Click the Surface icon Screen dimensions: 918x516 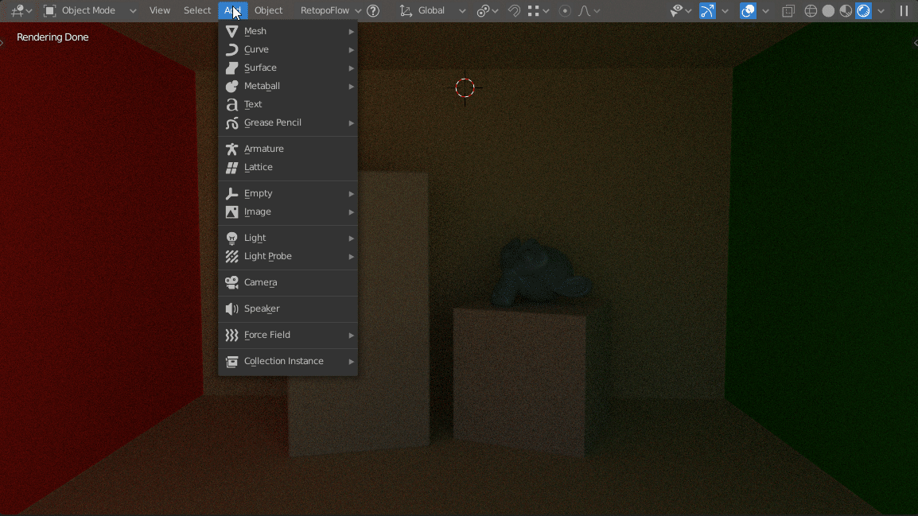231,68
